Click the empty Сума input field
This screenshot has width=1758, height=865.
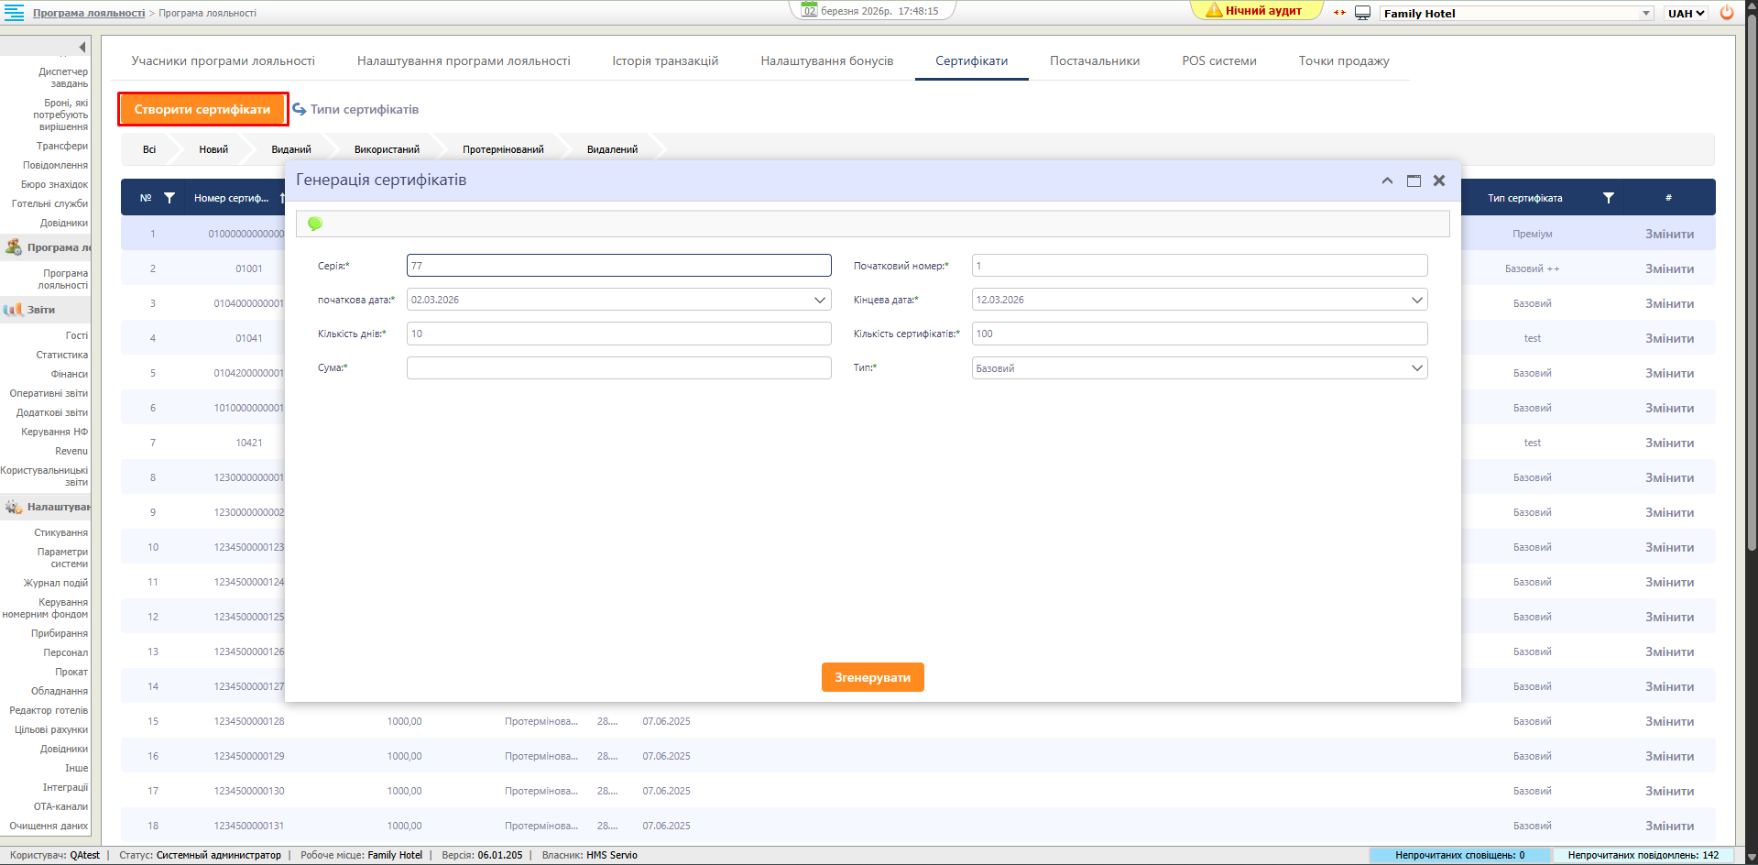618,368
